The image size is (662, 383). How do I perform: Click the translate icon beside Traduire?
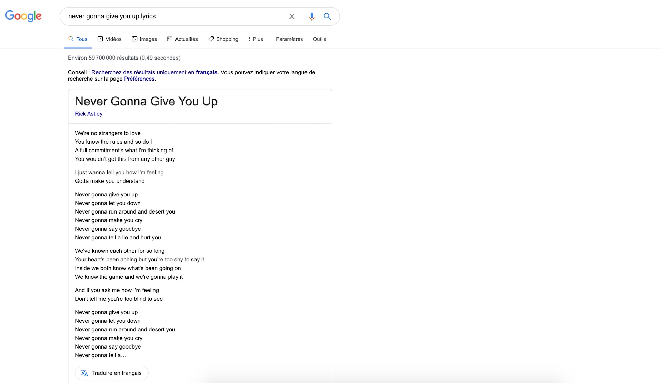(x=84, y=373)
